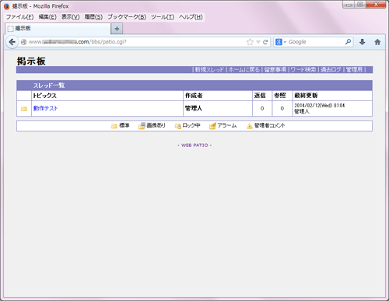Image resolution: width=389 pixels, height=301 pixels.
Task: Click the search magnifier icon
Action: (x=348, y=41)
